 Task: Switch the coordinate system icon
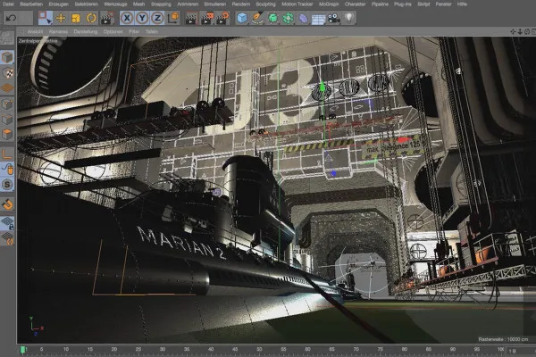click(x=173, y=18)
